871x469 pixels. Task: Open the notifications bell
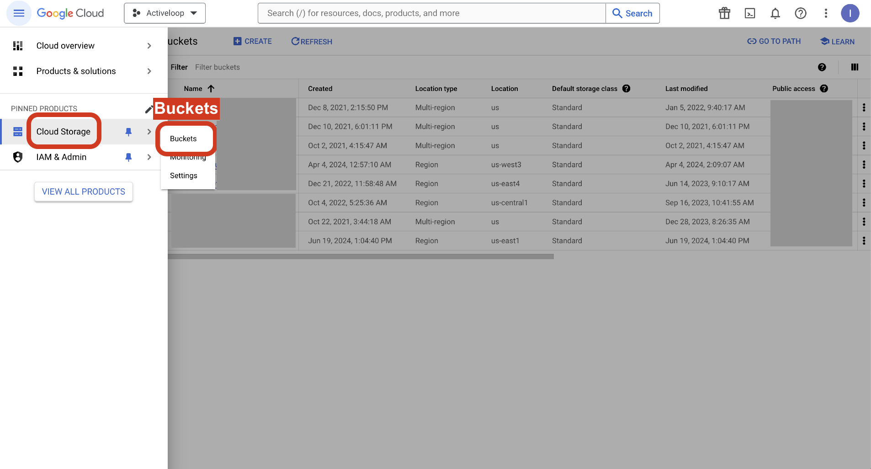775,13
